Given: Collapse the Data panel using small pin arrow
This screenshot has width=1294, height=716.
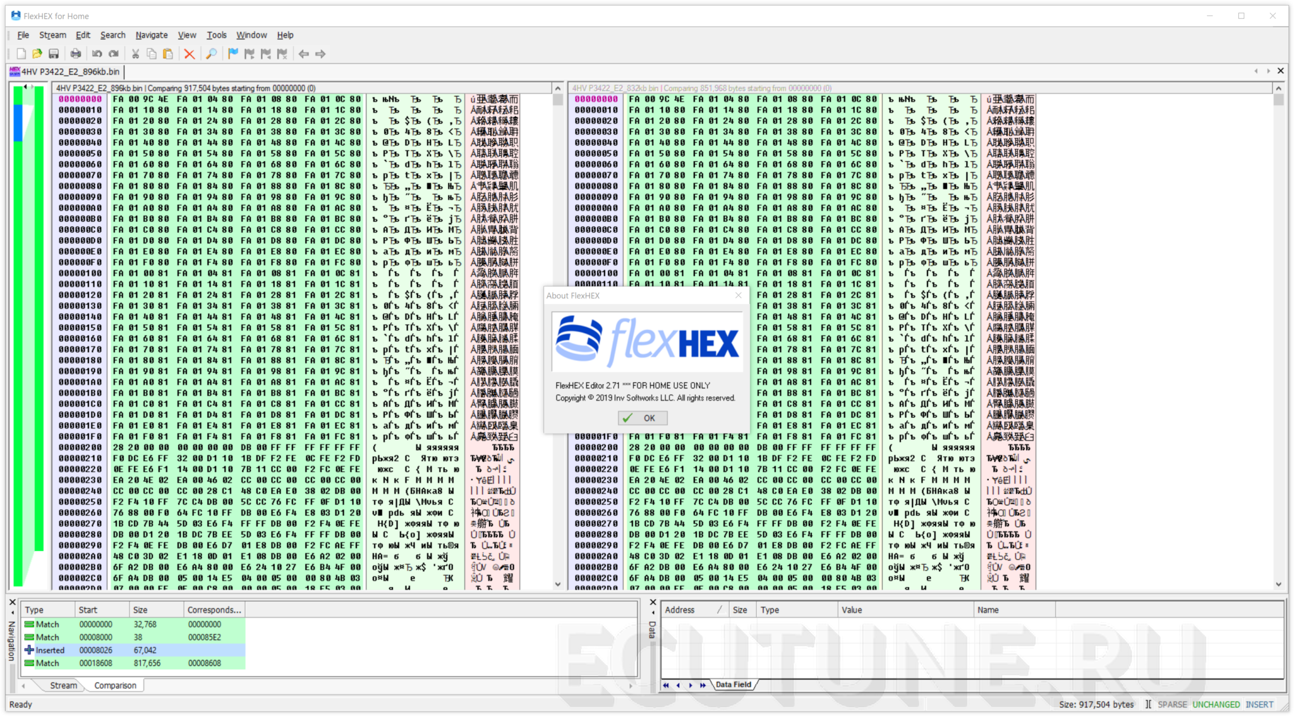Looking at the screenshot, I should point(653,612).
